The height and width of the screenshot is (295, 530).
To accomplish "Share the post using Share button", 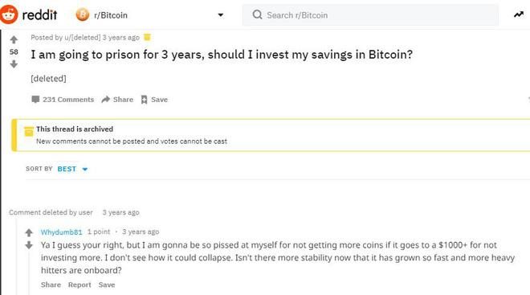I will tap(117, 100).
